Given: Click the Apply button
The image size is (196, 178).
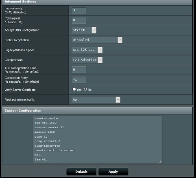Looking at the screenshot, I should (113, 171).
